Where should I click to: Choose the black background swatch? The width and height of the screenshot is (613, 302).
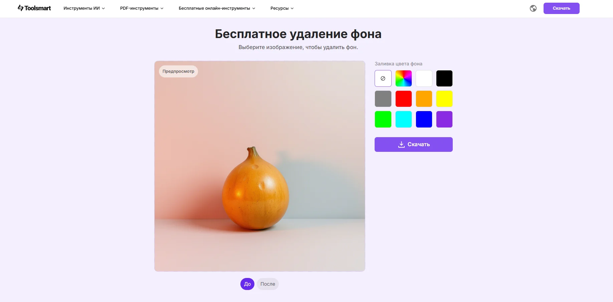coord(444,78)
